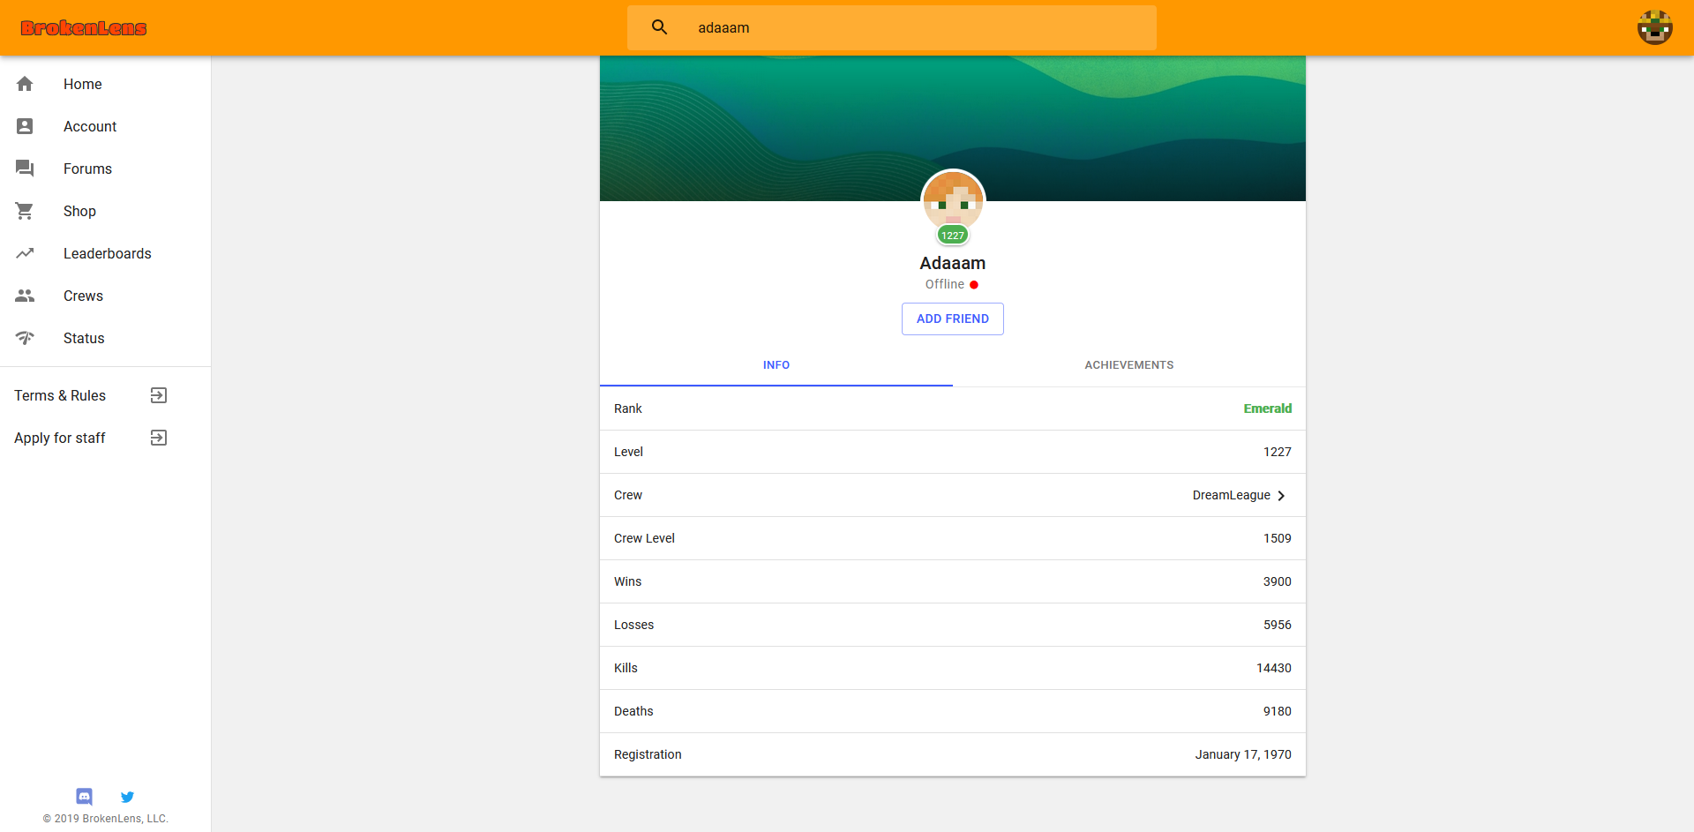Switch to the Achievements tab
Image resolution: width=1694 pixels, height=832 pixels.
pos(1129,365)
